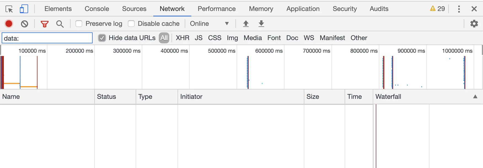The image size is (483, 168).
Task: Filter requests by Manifest
Action: pos(332,38)
